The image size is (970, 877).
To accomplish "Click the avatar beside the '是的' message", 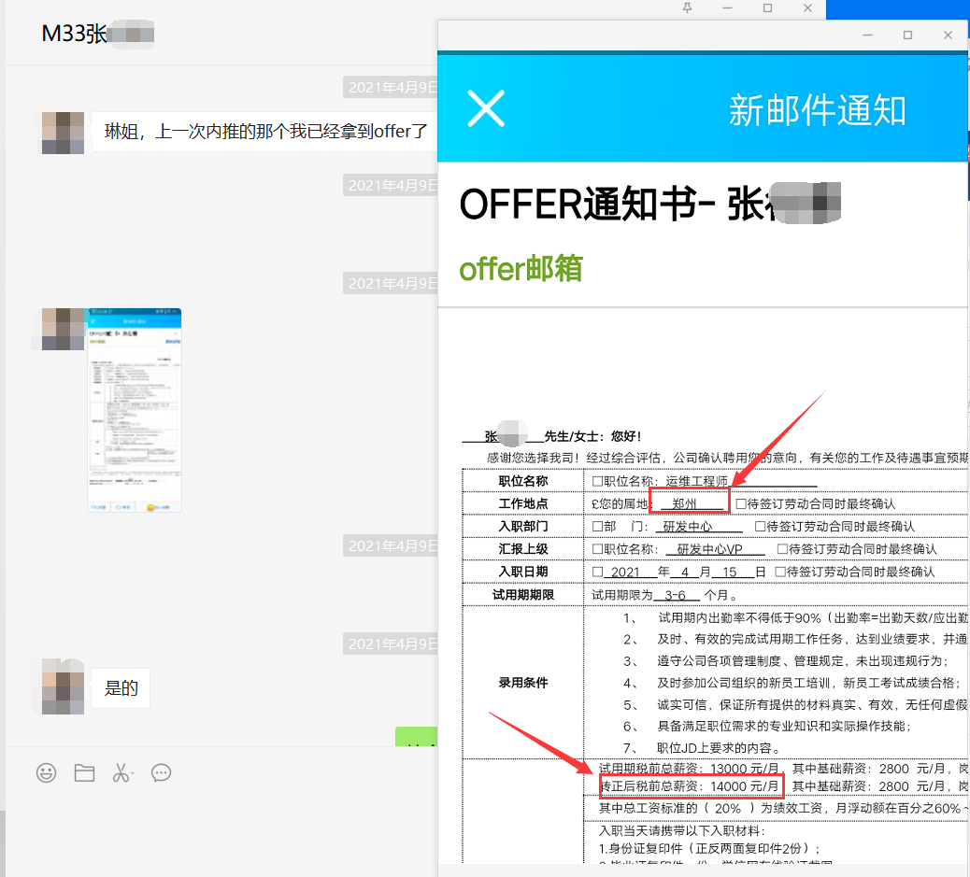I will point(63,688).
